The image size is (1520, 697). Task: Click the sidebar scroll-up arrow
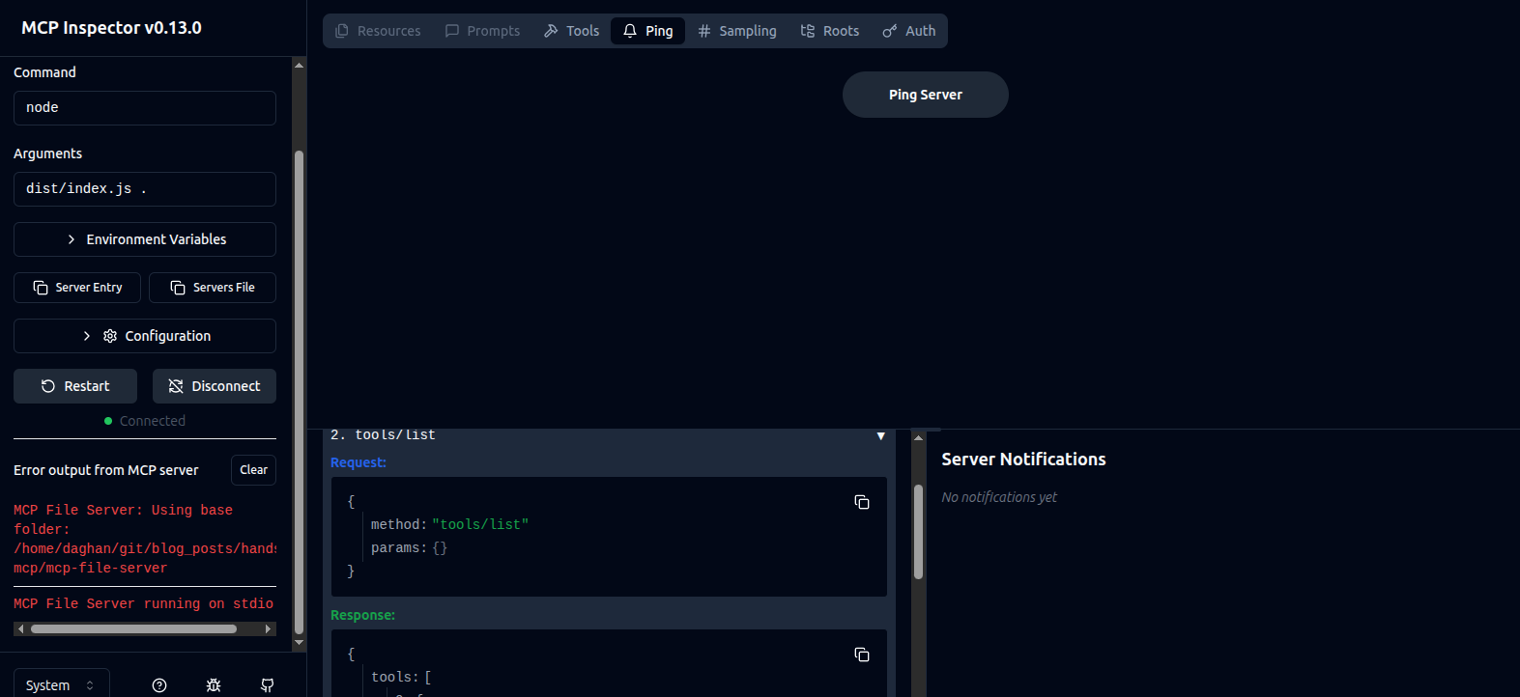coord(299,65)
